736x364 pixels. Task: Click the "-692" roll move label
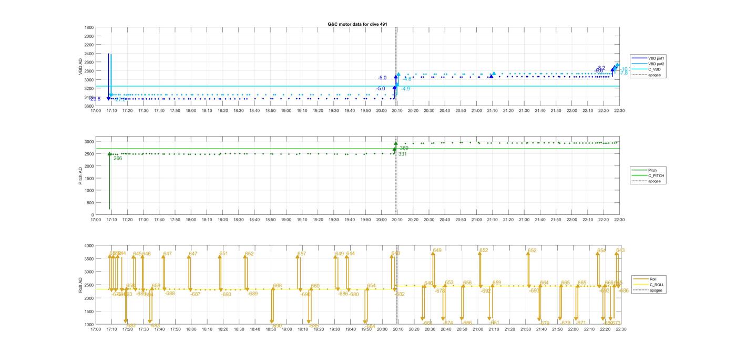tap(485, 290)
